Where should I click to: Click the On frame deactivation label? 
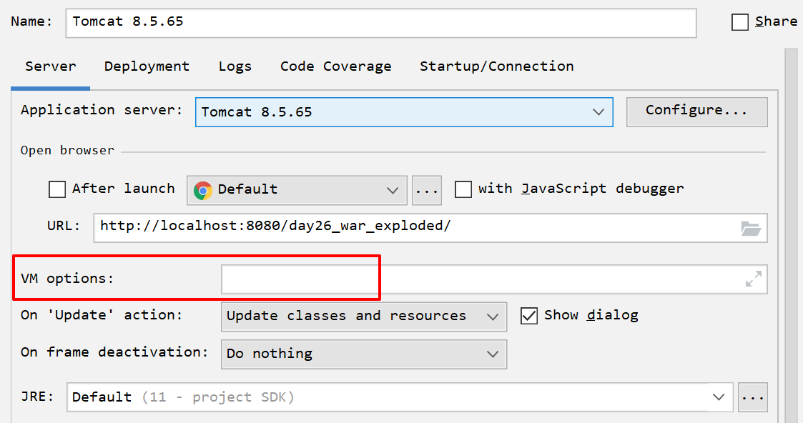tap(114, 352)
